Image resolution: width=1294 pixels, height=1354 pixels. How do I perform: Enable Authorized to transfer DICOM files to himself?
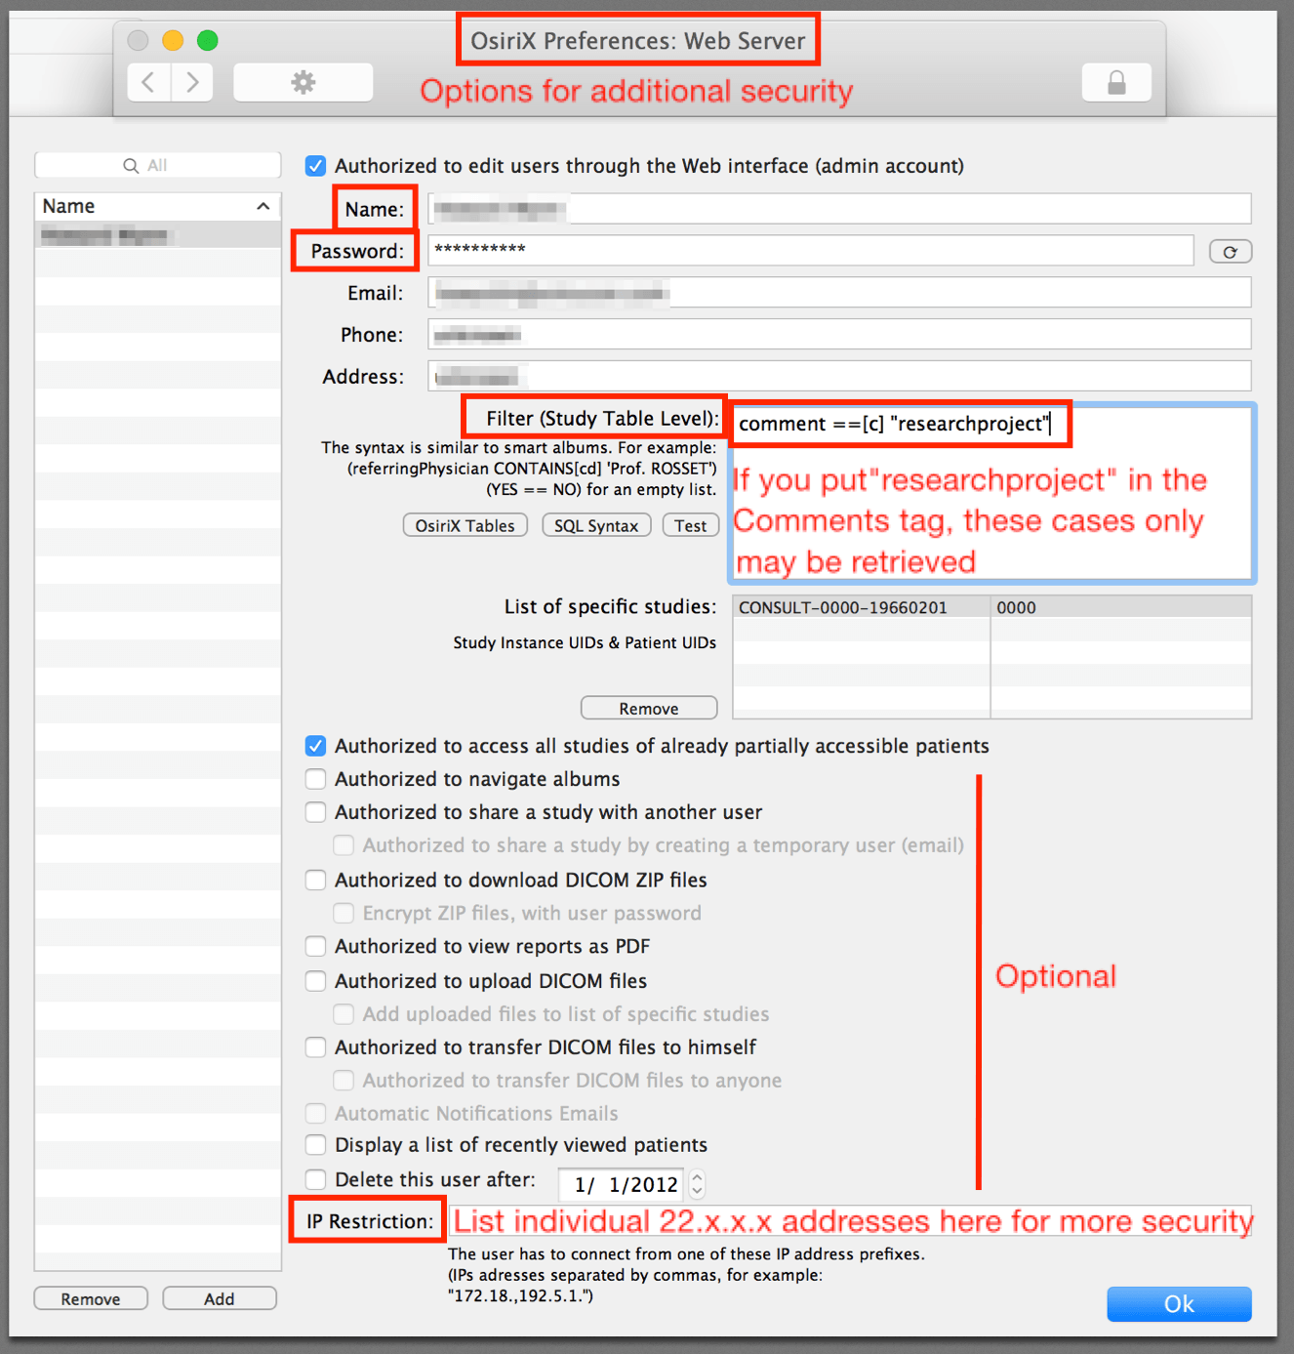315,1047
